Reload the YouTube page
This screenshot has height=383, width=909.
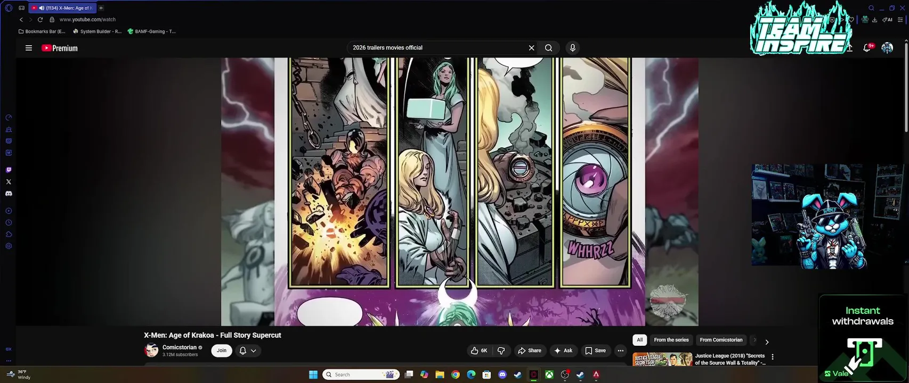(40, 20)
